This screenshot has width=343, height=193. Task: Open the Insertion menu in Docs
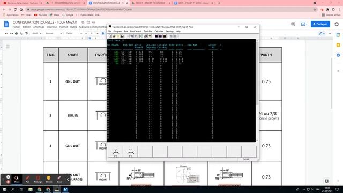pos(52,27)
